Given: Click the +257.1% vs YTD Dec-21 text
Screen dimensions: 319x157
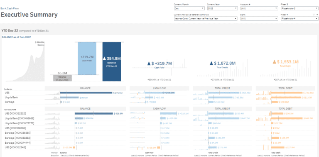Looking at the screenshot, I should tap(285, 80).
